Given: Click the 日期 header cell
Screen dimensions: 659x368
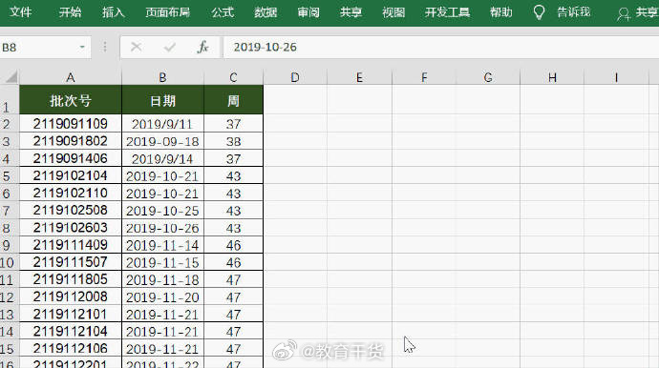Looking at the screenshot, I should 162,100.
